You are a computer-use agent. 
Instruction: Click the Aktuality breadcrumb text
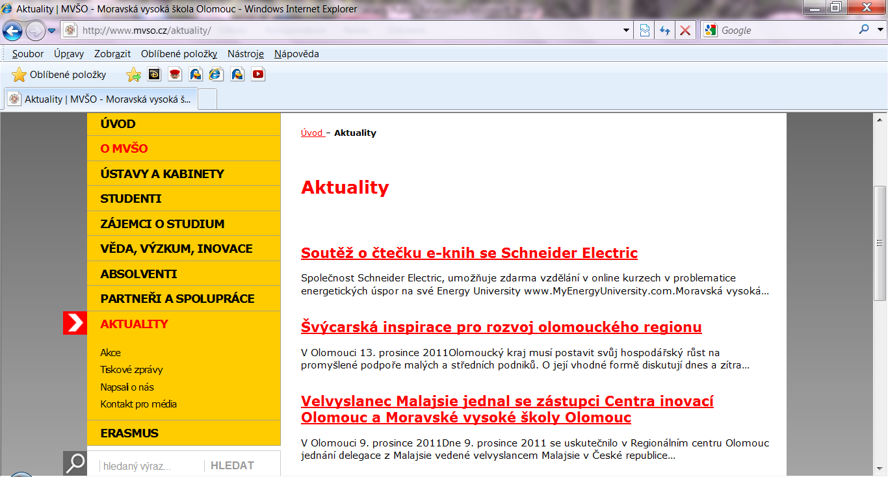(x=355, y=133)
